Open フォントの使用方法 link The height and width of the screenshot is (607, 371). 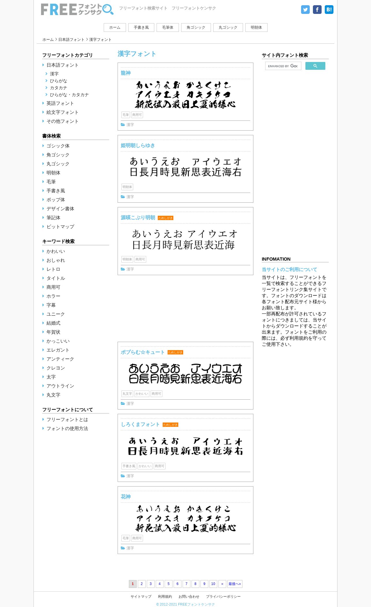67,429
